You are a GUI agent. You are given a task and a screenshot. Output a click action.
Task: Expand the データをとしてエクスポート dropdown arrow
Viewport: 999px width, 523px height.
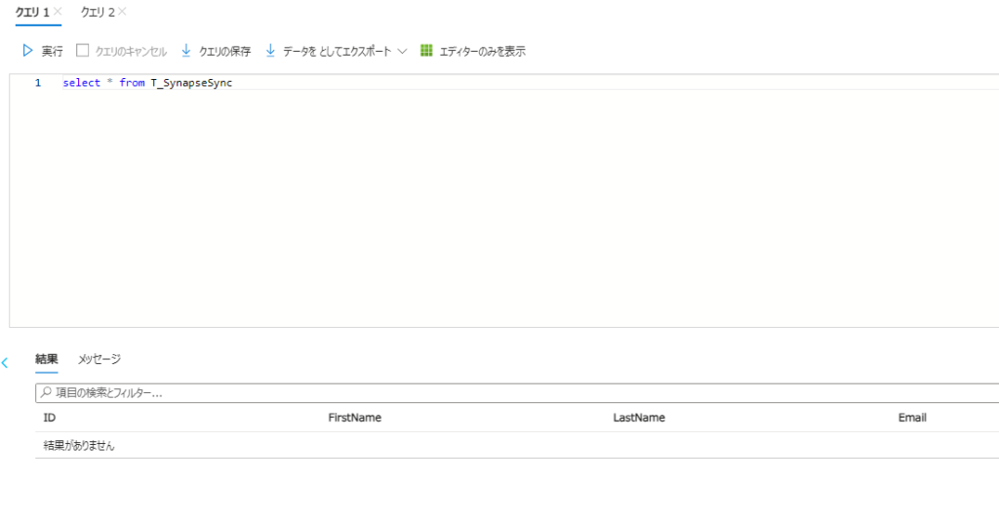pyautogui.click(x=402, y=51)
